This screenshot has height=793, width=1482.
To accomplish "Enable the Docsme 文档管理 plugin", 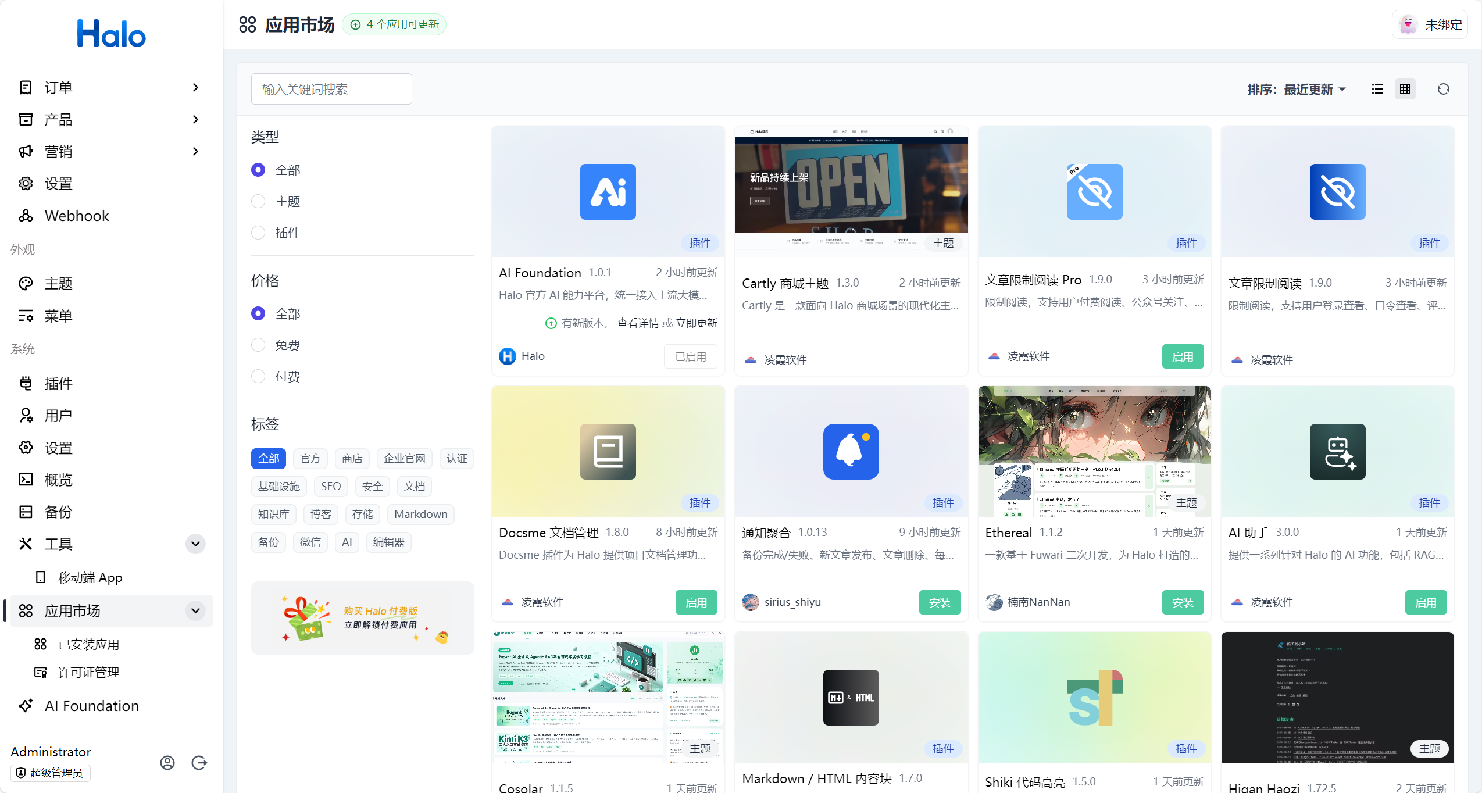I will pyautogui.click(x=697, y=602).
